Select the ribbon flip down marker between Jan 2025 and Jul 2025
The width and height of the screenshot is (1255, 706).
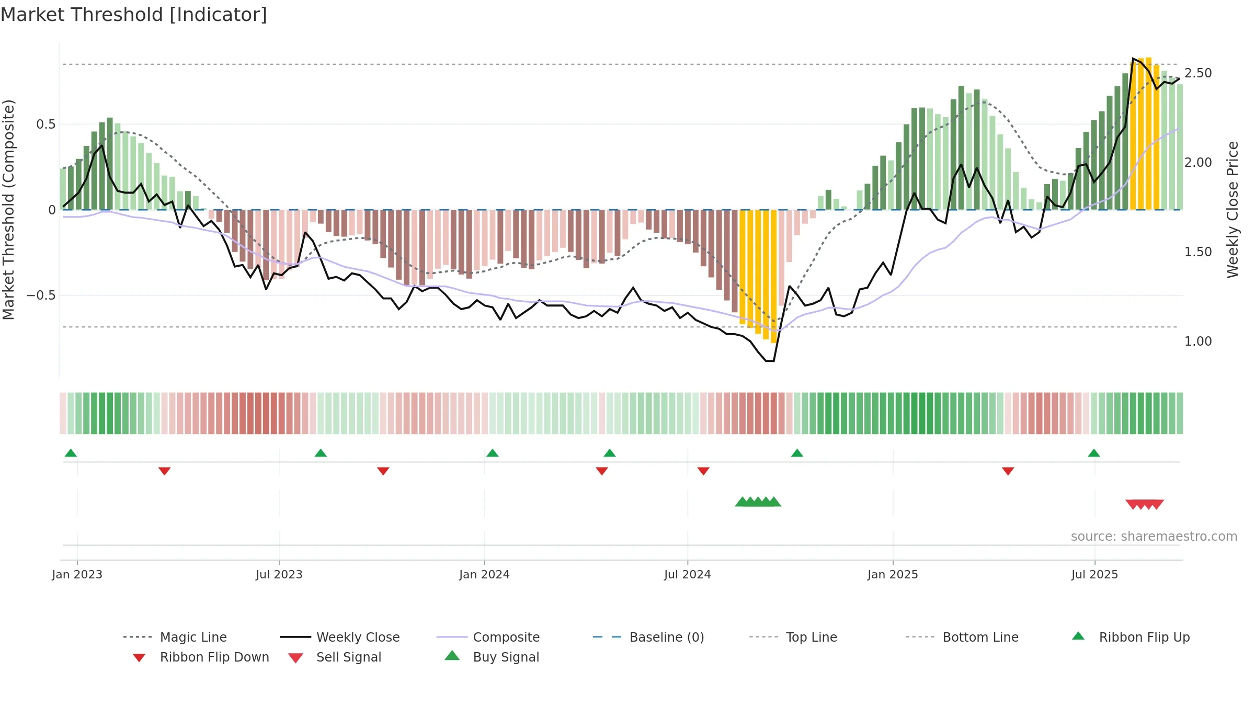1008,471
